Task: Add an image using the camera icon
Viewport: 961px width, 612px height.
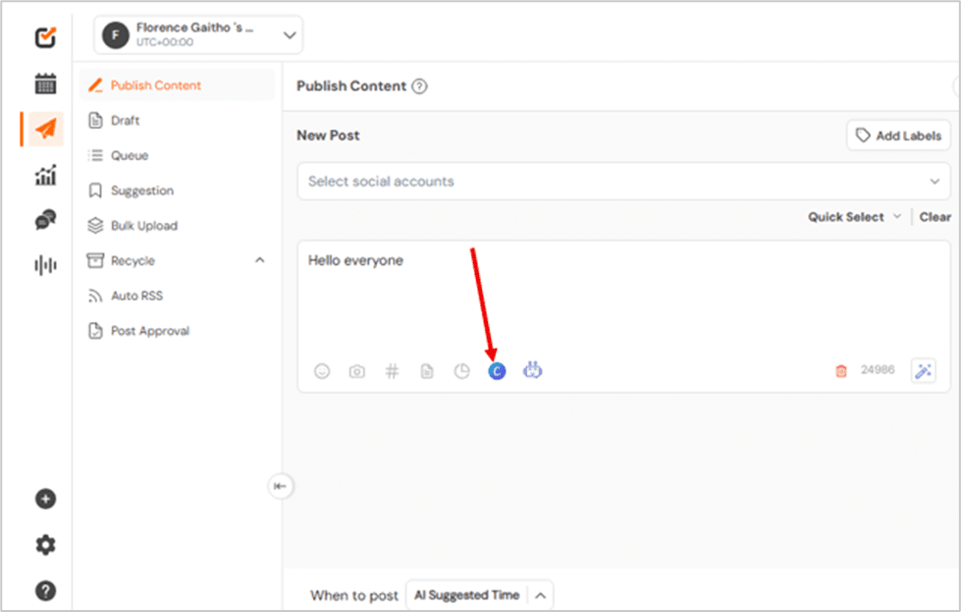Action: 356,370
